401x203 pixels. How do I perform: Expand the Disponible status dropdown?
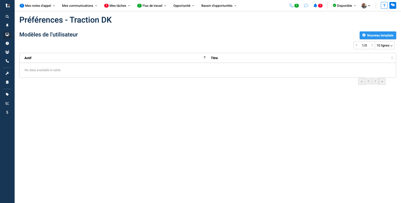344,6
